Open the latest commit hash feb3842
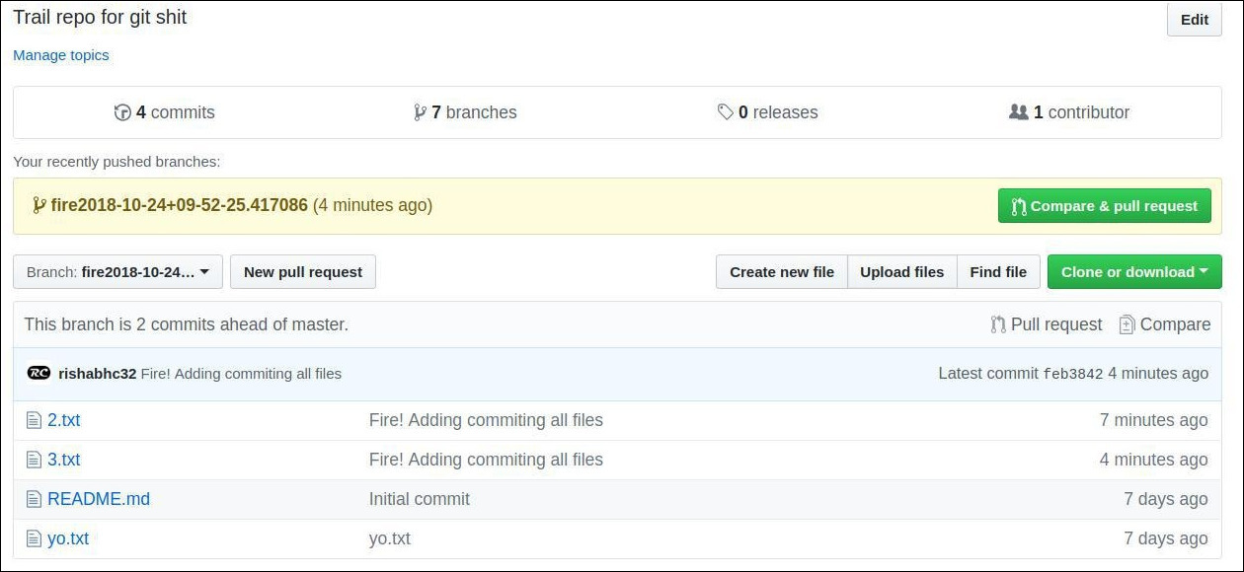Screen dimensions: 1244x572 (x=1073, y=374)
